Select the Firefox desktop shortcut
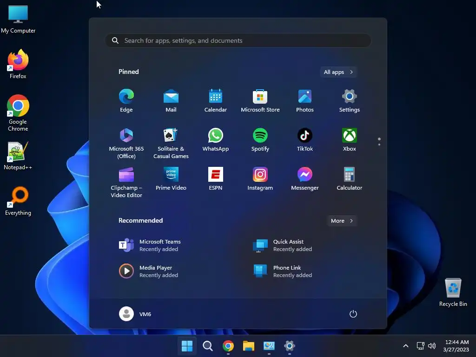The image size is (476, 357). coord(18,64)
